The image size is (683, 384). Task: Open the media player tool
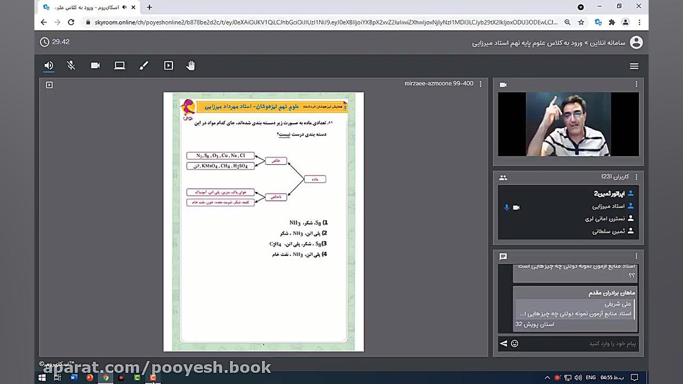(x=168, y=65)
